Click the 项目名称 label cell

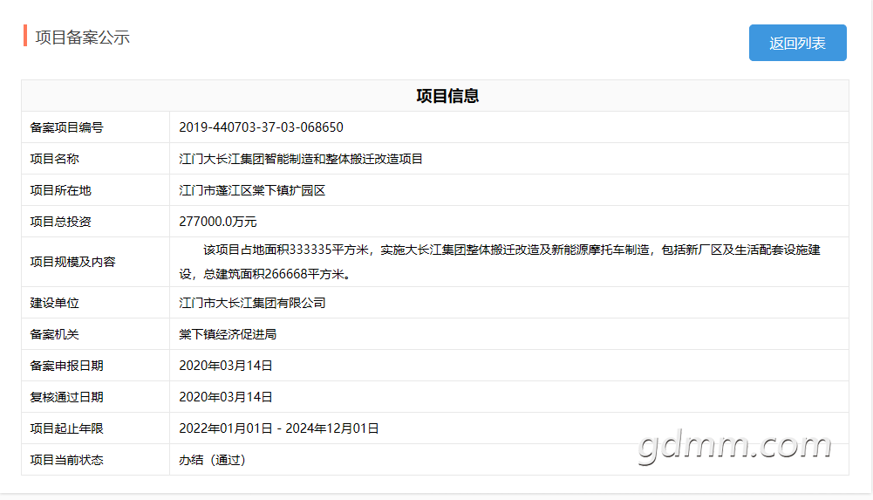pyautogui.click(x=95, y=159)
